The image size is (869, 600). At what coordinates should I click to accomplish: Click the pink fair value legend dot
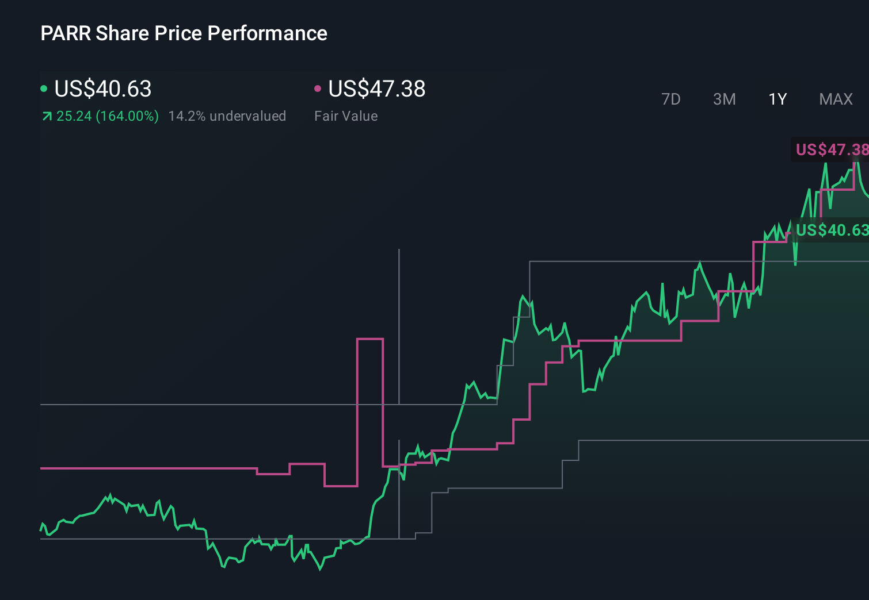tap(317, 88)
